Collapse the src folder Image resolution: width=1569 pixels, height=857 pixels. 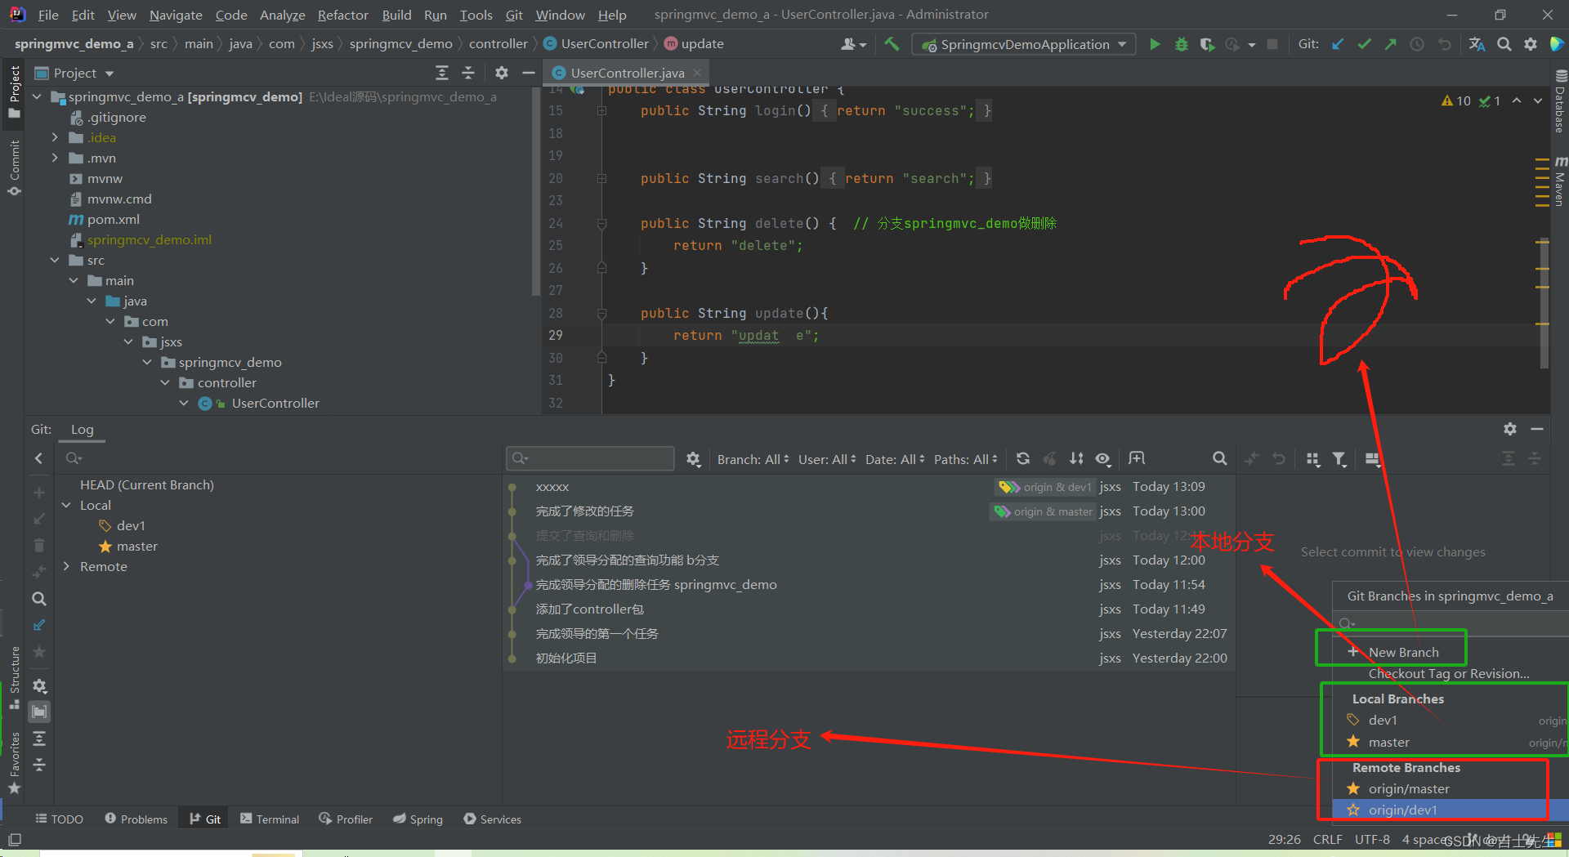tap(55, 260)
